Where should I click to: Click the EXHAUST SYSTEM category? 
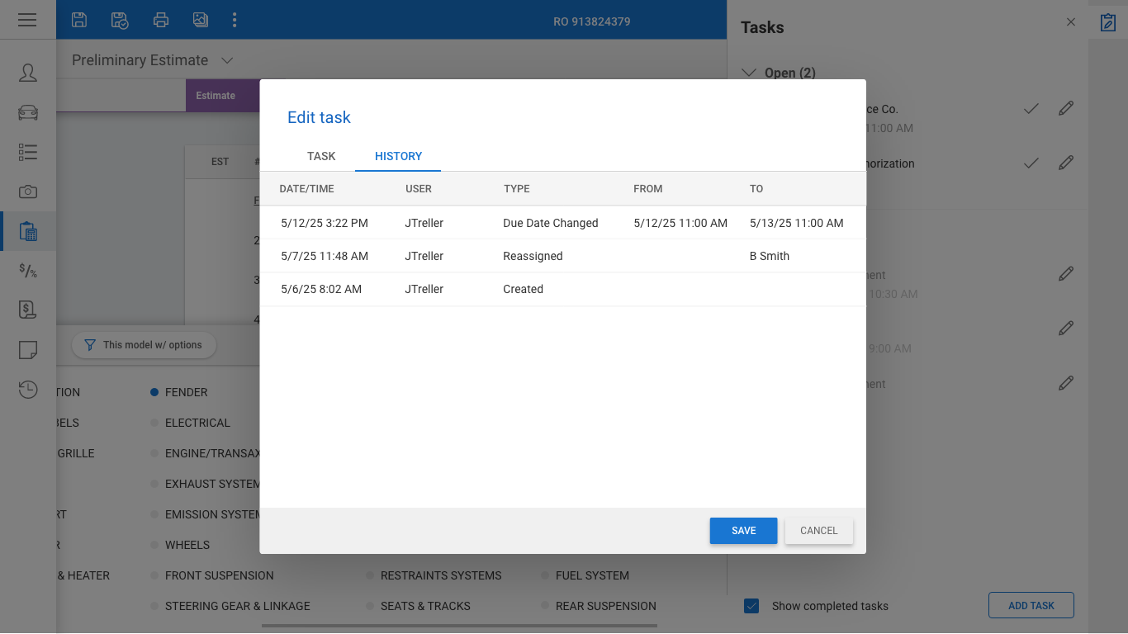click(x=212, y=484)
